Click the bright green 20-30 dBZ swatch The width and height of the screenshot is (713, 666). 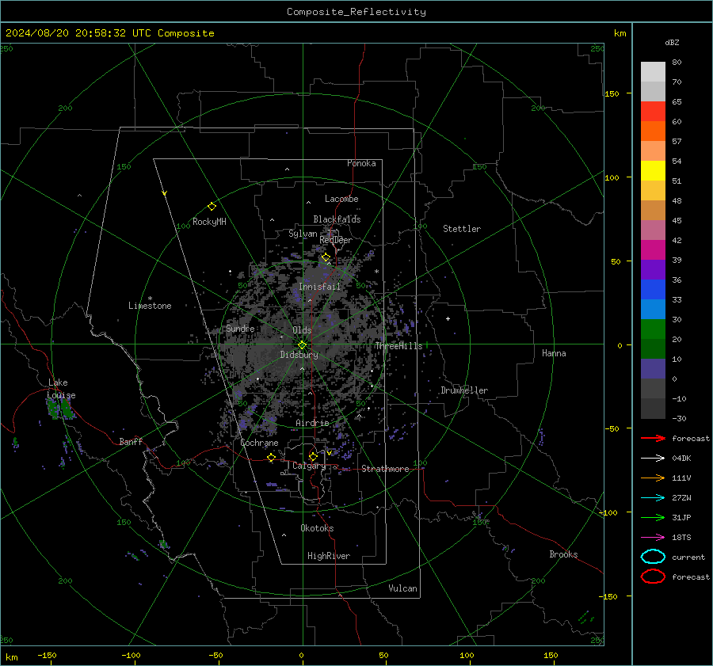[x=653, y=329]
